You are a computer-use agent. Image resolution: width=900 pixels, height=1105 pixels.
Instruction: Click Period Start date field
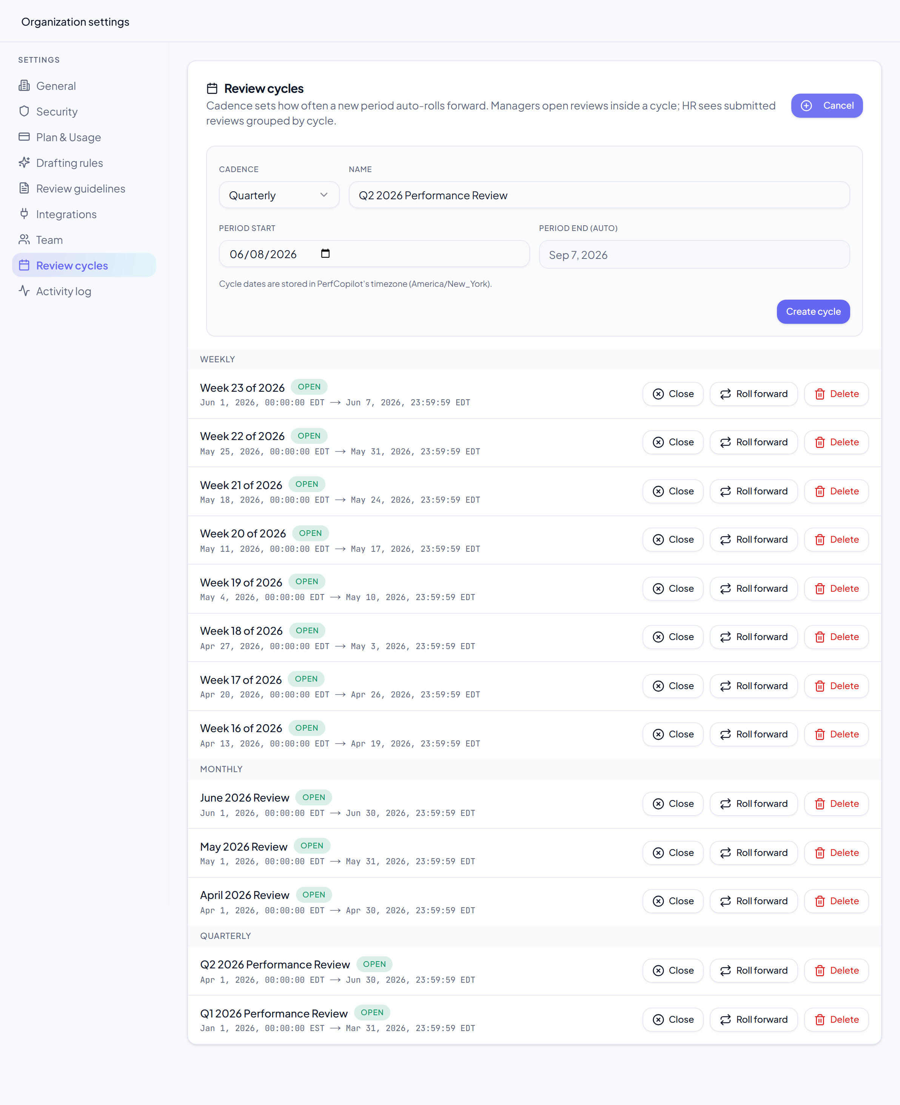click(x=374, y=254)
